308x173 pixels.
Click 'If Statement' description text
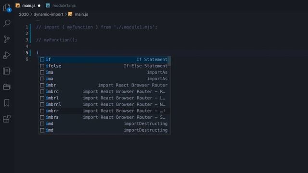coord(152,60)
